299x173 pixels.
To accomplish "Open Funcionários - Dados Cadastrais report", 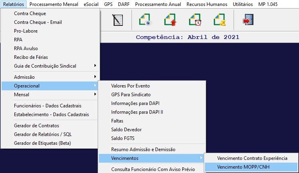I will pos(50,106).
